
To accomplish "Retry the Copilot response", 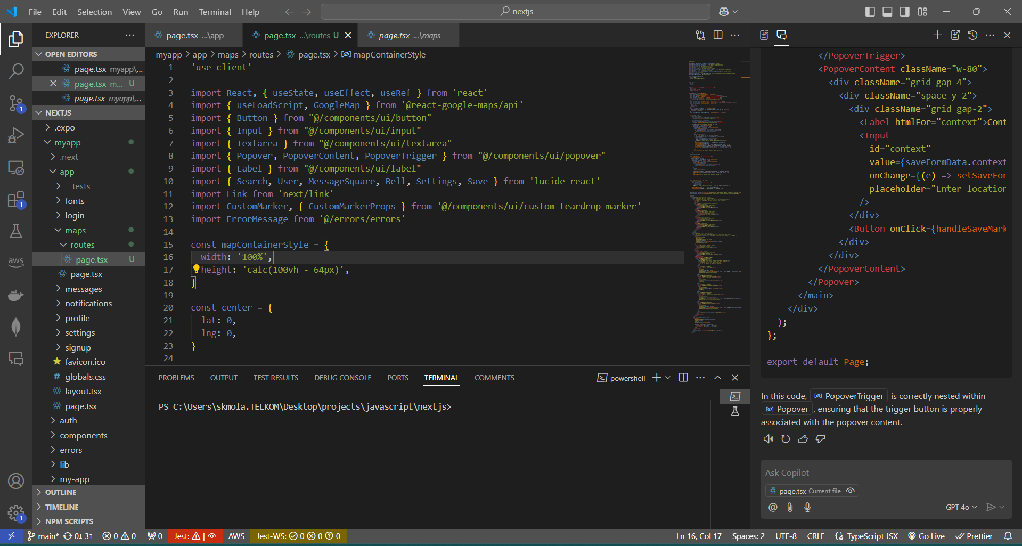I will click(x=786, y=439).
